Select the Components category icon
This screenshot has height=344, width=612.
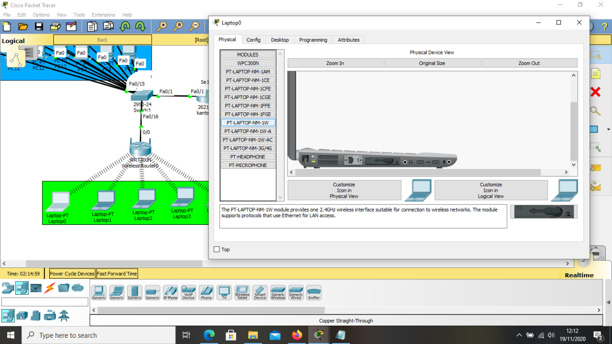tap(36, 288)
